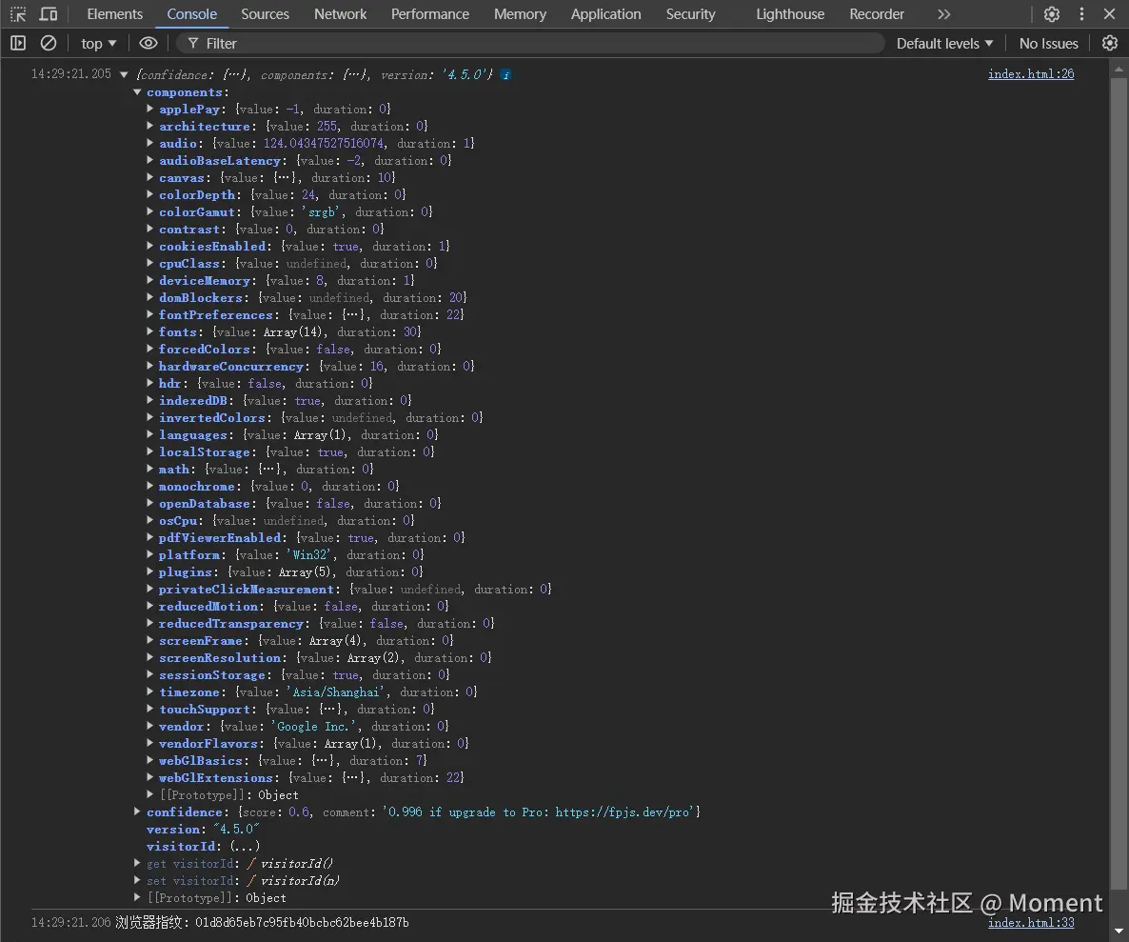Invoke the visitorId (...) getter value
Image resolution: width=1129 pixels, height=942 pixels.
click(x=245, y=846)
